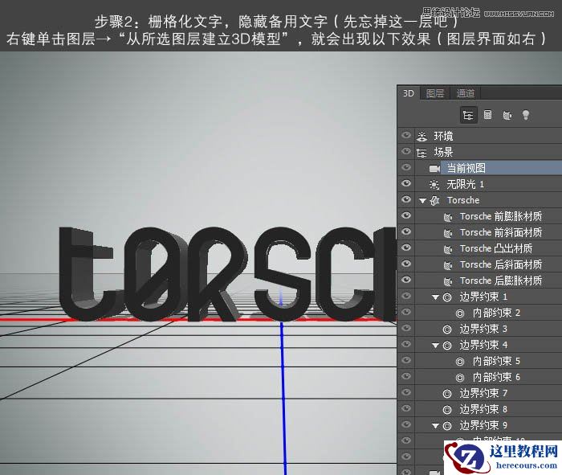
Task: Hide Torsche 后斜面材质 material
Action: pos(406,264)
